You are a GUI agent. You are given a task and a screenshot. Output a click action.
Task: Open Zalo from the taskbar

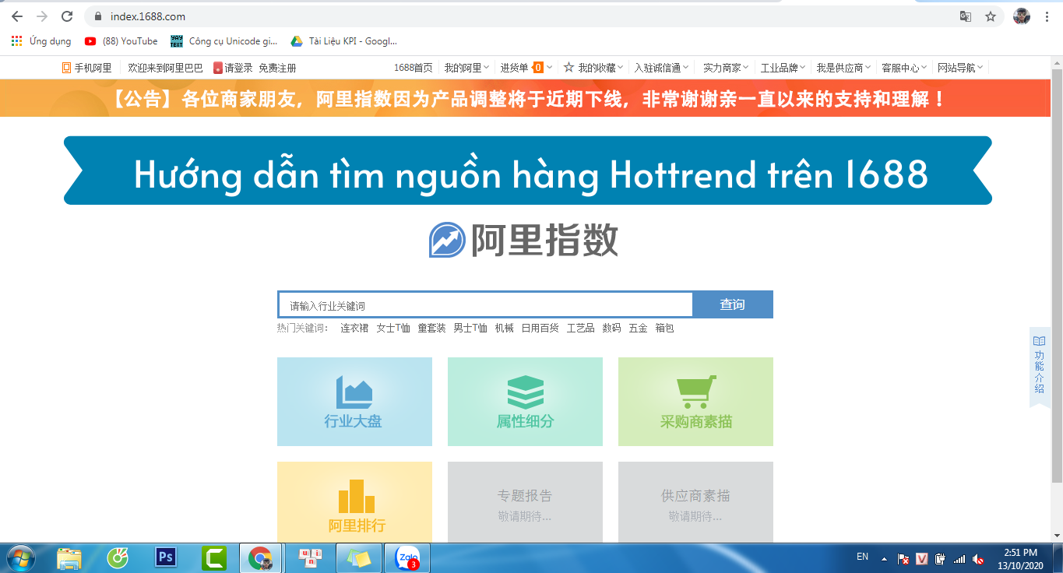click(x=407, y=558)
